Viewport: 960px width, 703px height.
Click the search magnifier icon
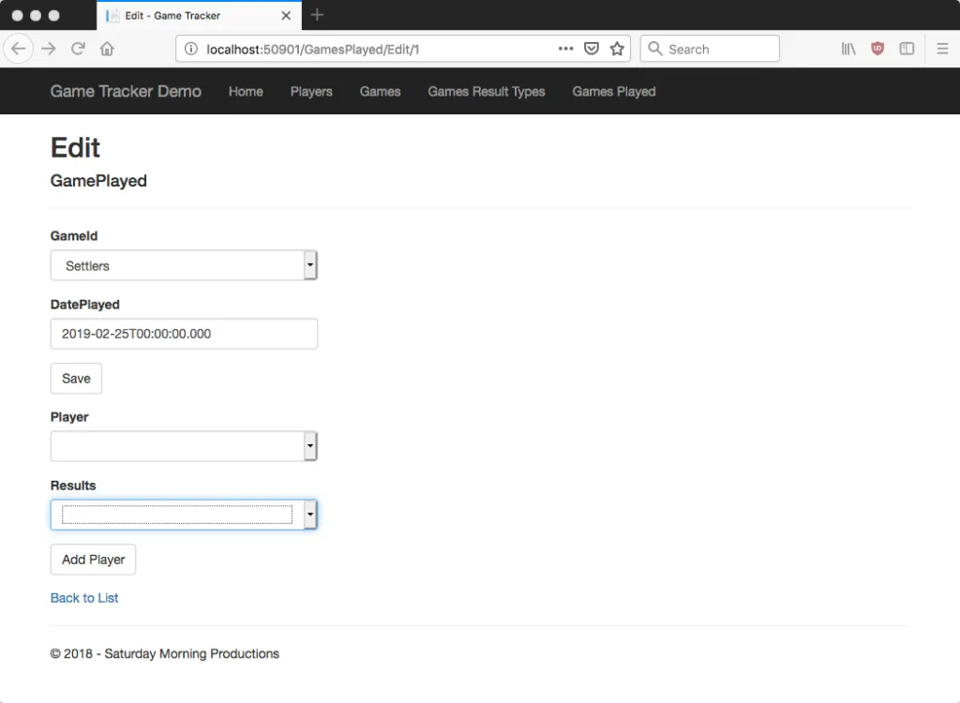(655, 49)
